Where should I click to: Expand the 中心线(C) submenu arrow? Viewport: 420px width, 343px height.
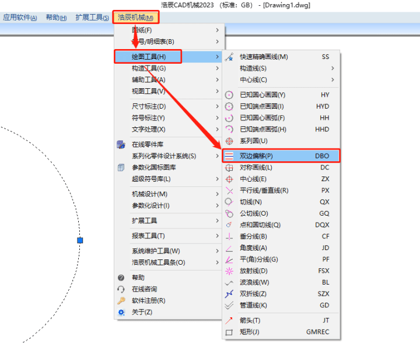[x=332, y=79]
